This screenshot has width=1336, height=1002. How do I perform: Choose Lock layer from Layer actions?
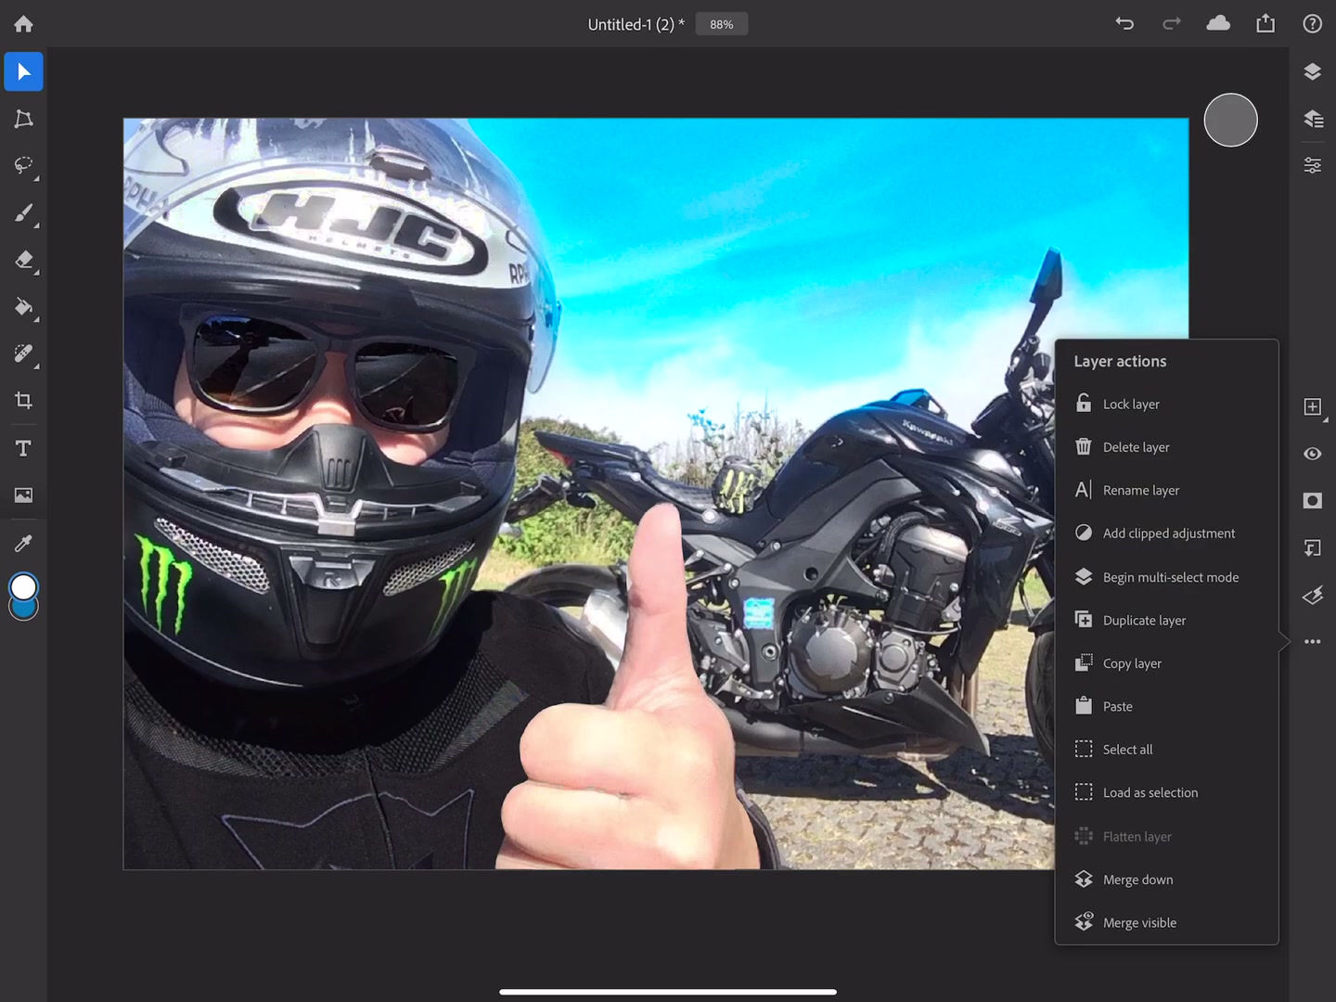pos(1167,405)
